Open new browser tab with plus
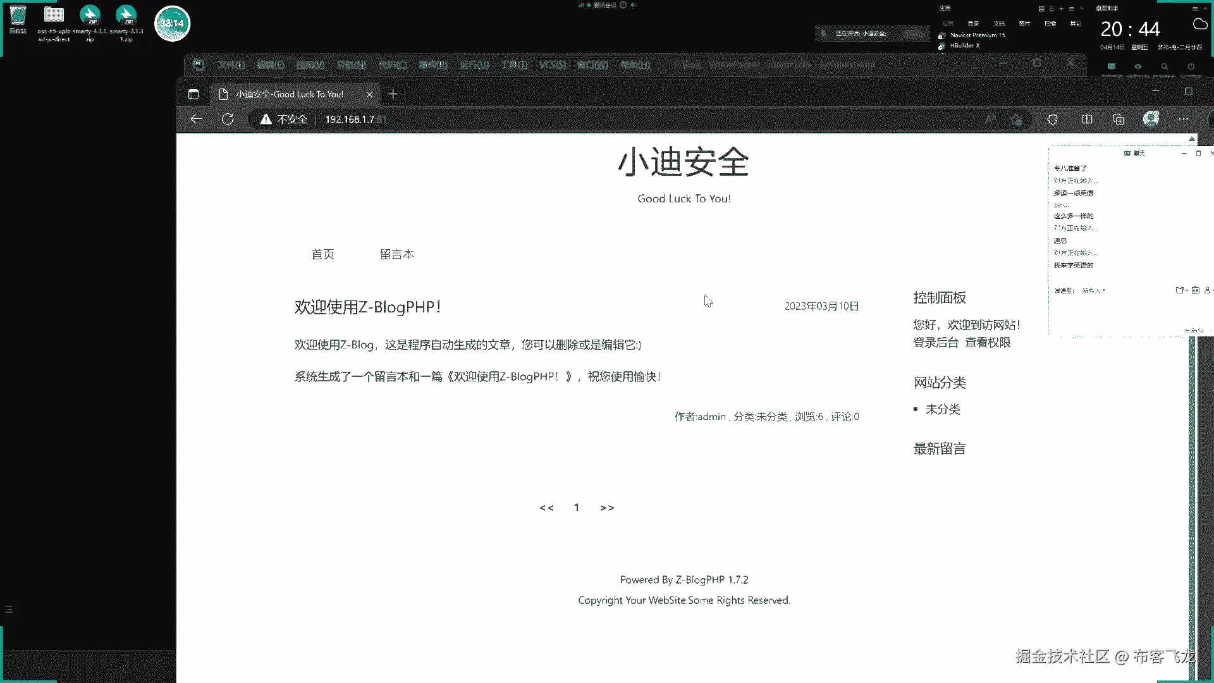This screenshot has height=683, width=1214. 393,94
